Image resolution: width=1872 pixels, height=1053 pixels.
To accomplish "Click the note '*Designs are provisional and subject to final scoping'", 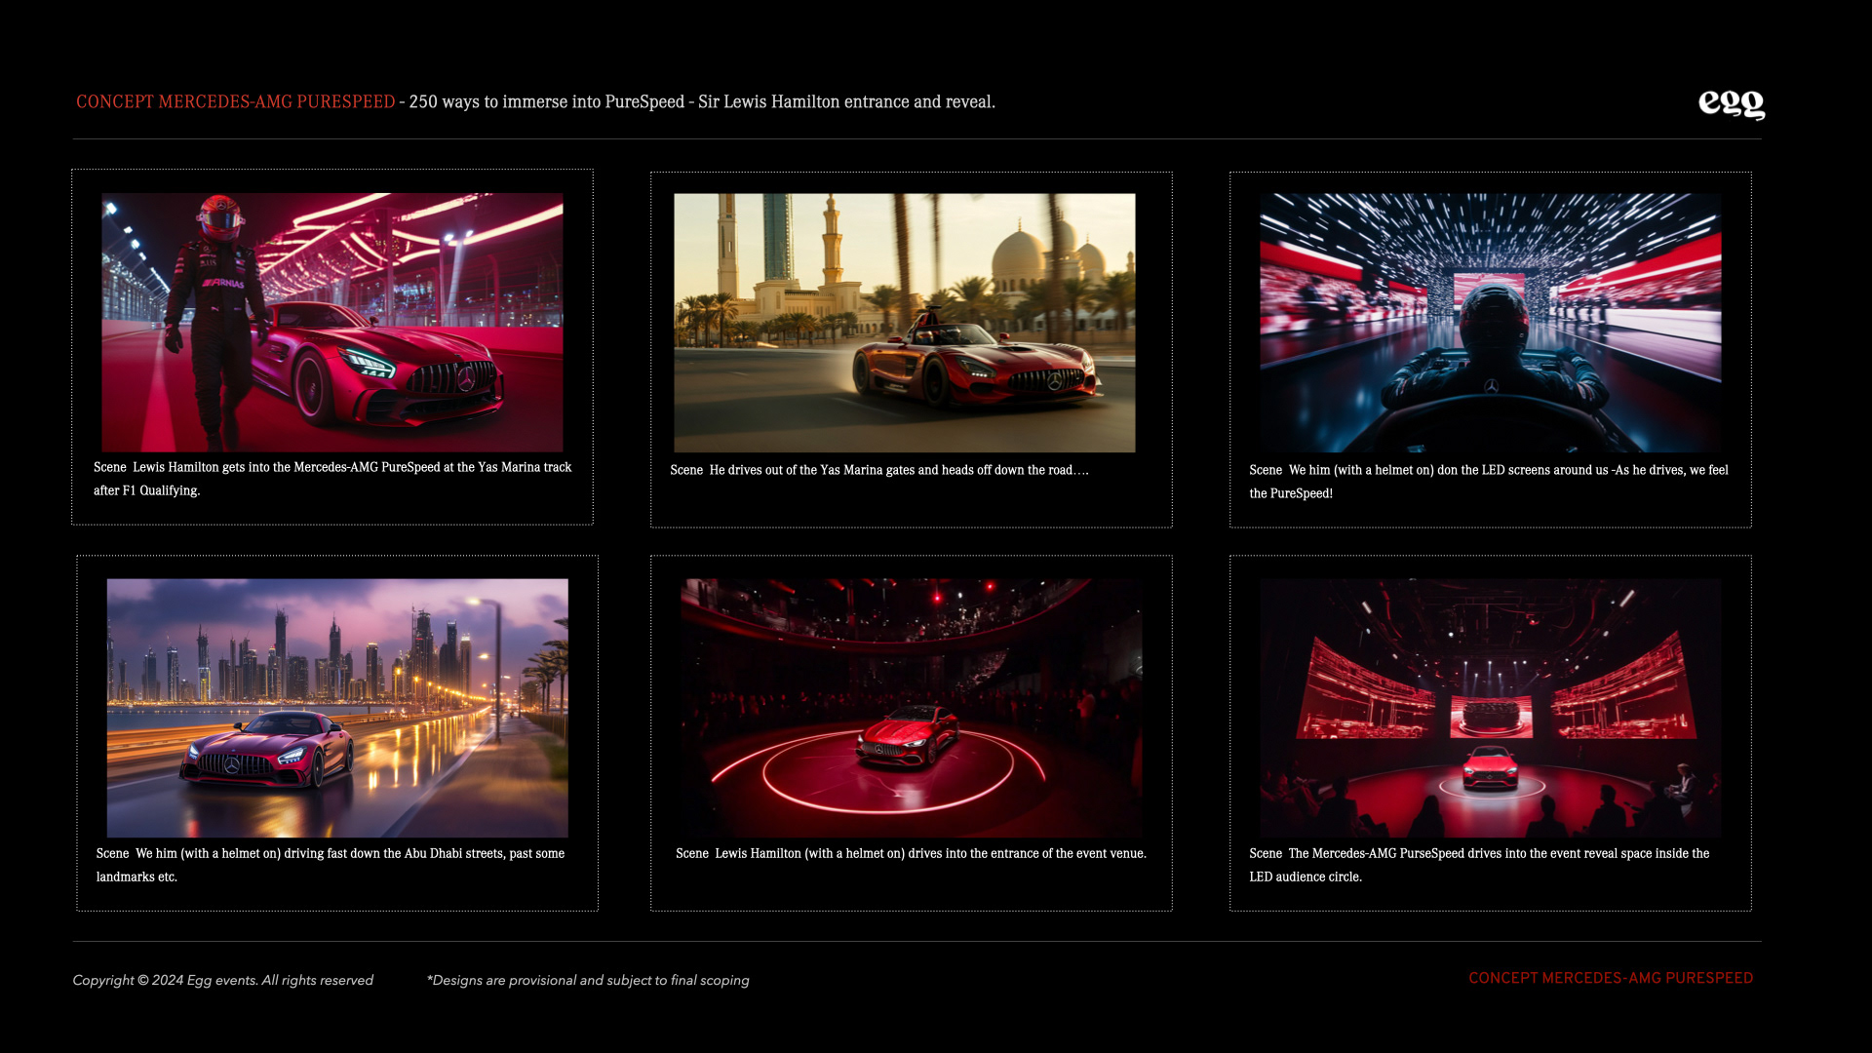I will point(588,981).
